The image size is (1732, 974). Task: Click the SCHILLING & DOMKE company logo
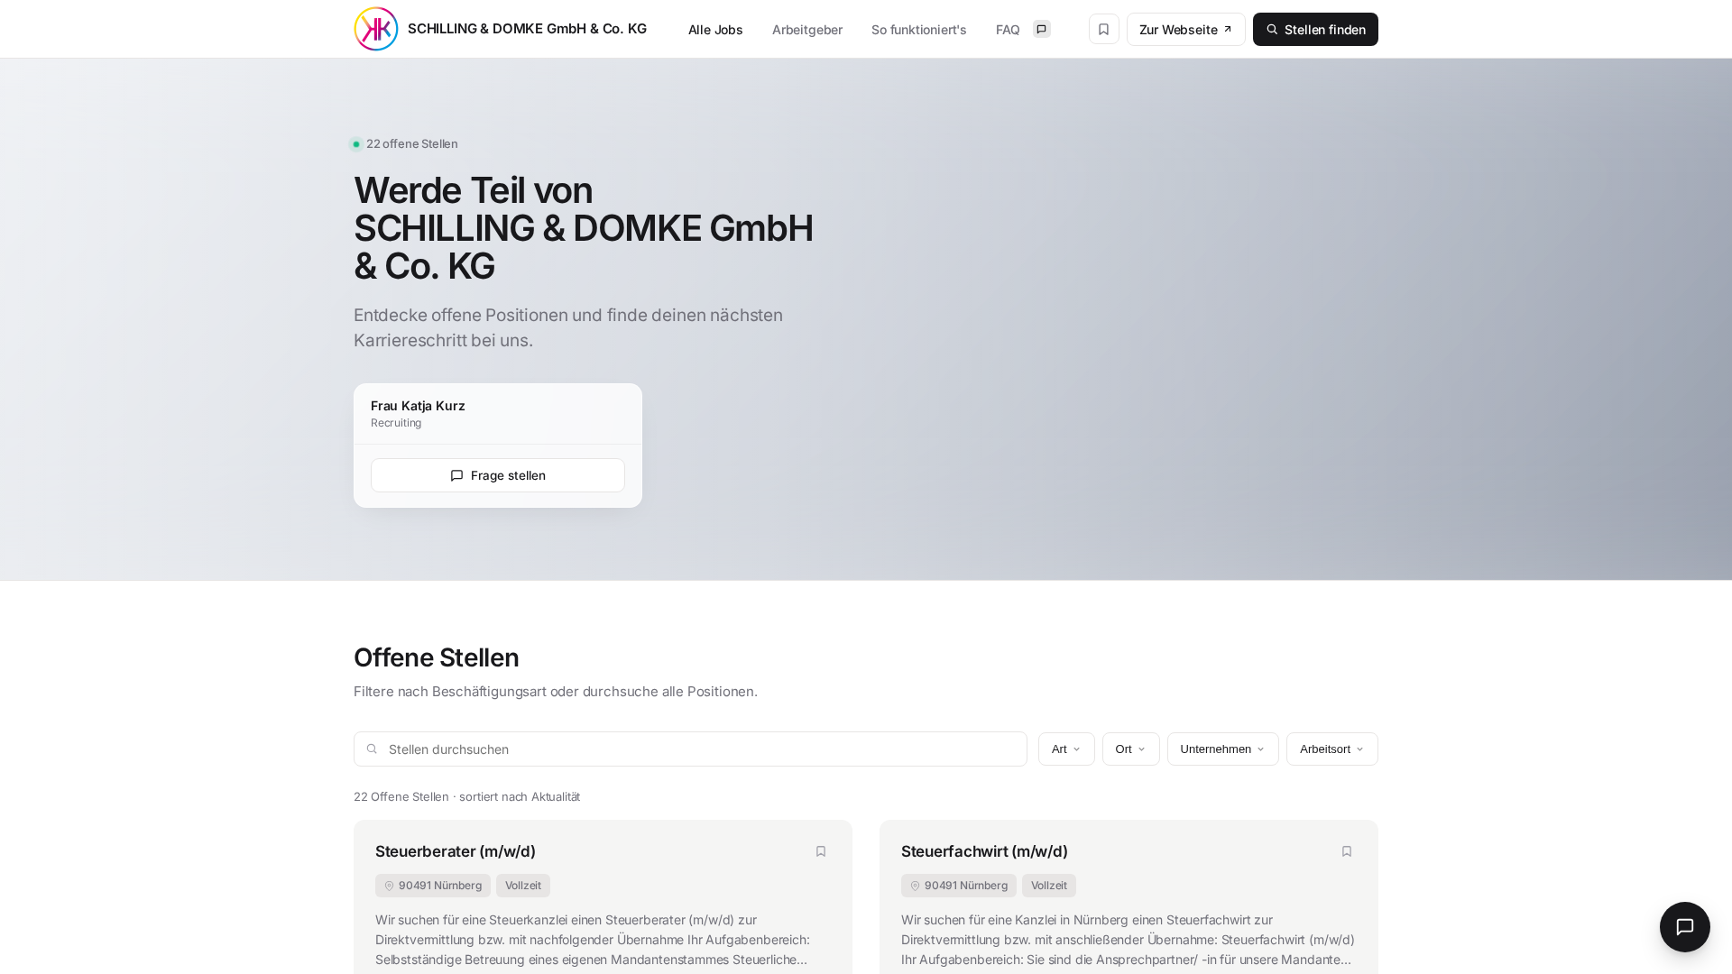point(376,29)
